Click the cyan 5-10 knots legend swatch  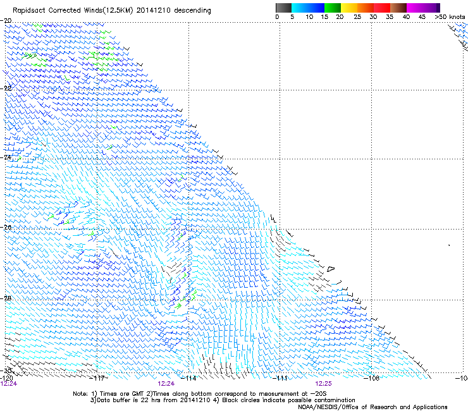300,8
